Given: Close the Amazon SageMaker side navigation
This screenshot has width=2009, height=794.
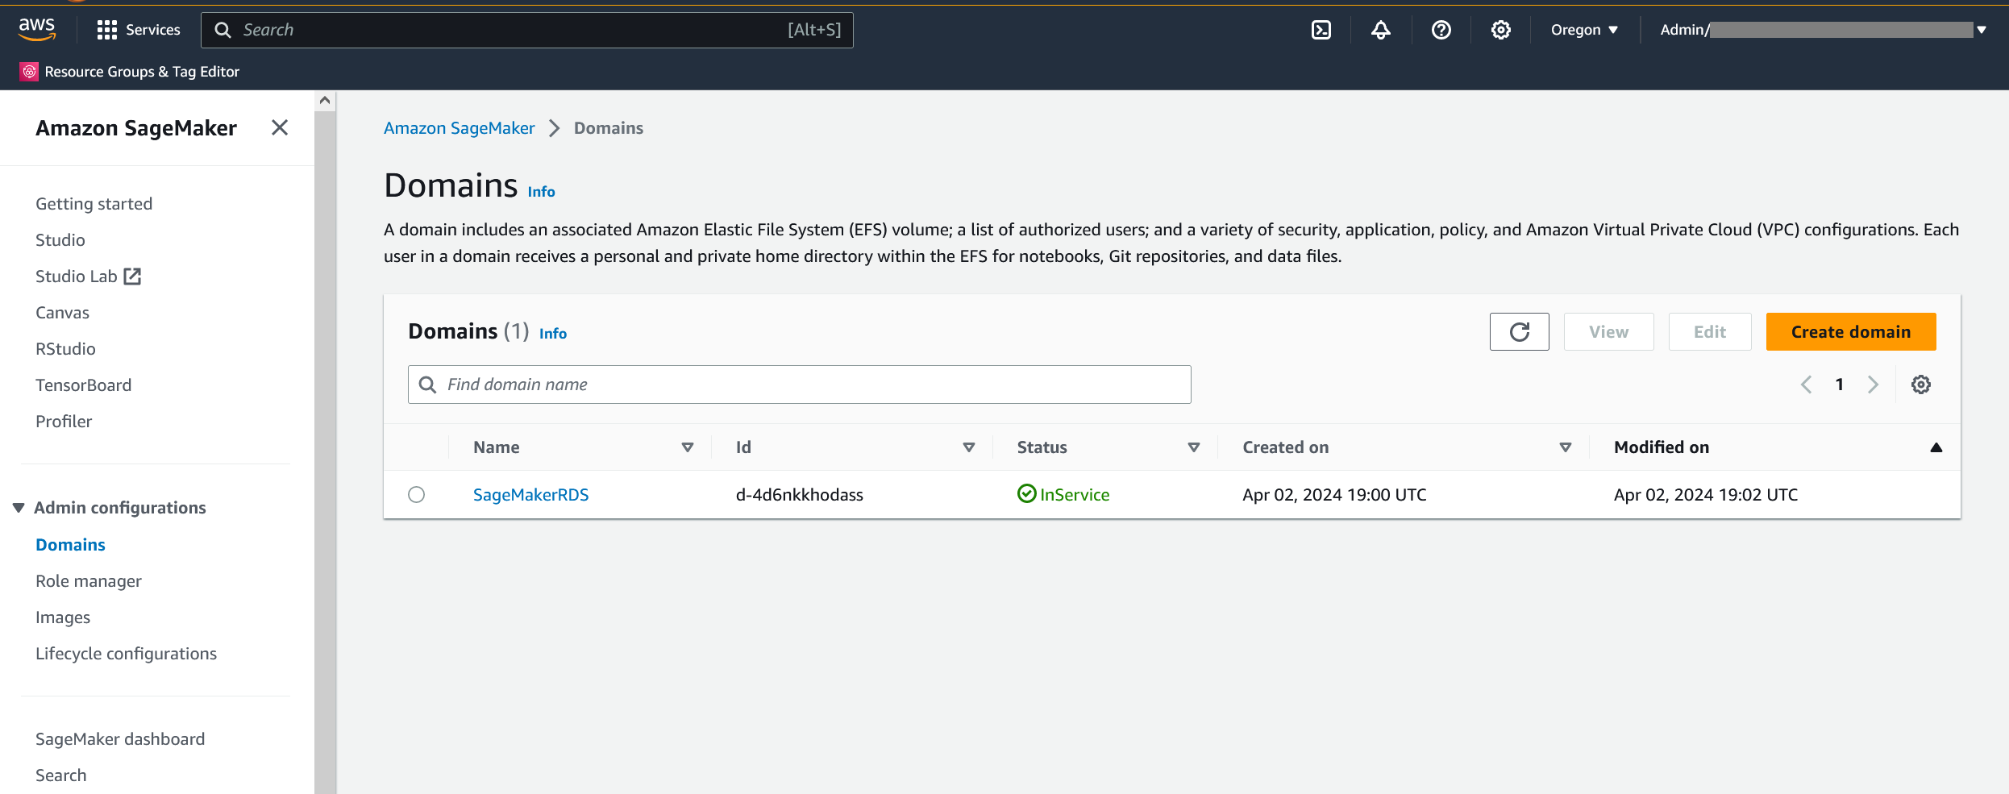Looking at the screenshot, I should 280,127.
